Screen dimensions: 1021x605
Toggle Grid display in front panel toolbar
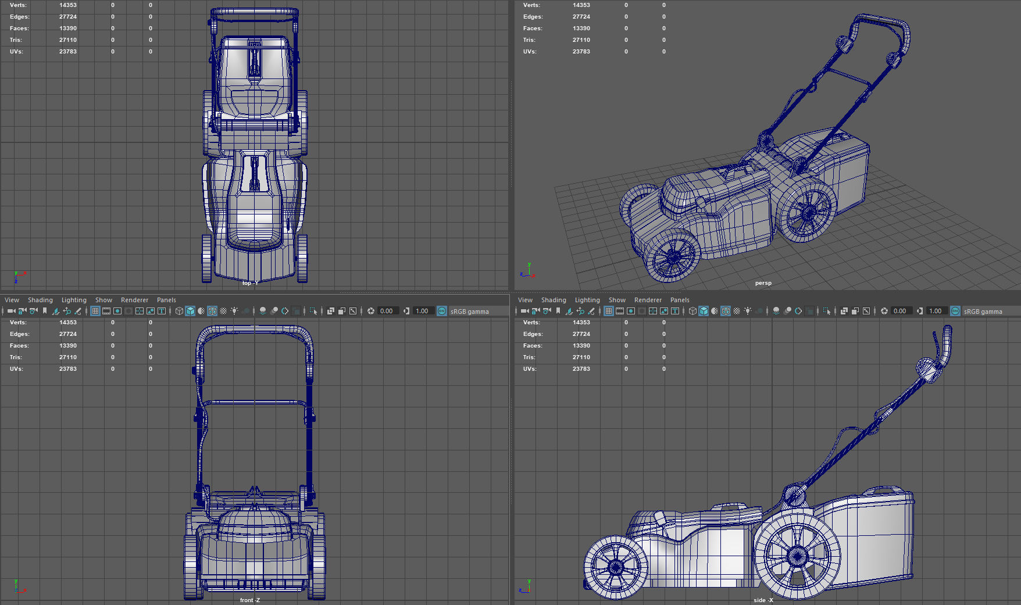click(x=95, y=311)
